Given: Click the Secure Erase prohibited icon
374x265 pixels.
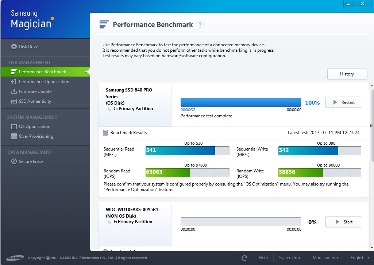Looking at the screenshot, I should click(14, 161).
